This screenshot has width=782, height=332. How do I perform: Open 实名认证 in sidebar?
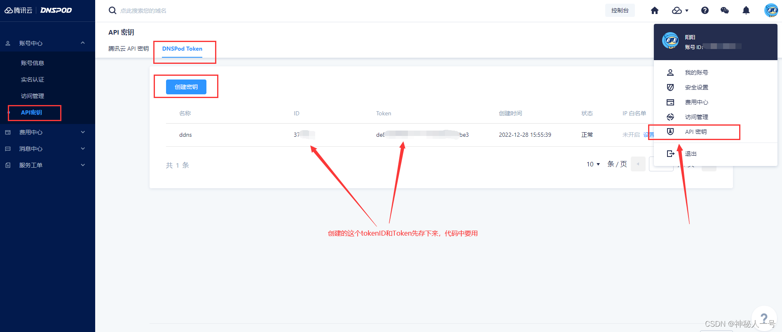(33, 79)
